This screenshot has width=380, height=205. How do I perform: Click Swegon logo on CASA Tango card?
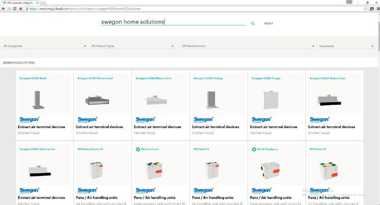coord(262,120)
